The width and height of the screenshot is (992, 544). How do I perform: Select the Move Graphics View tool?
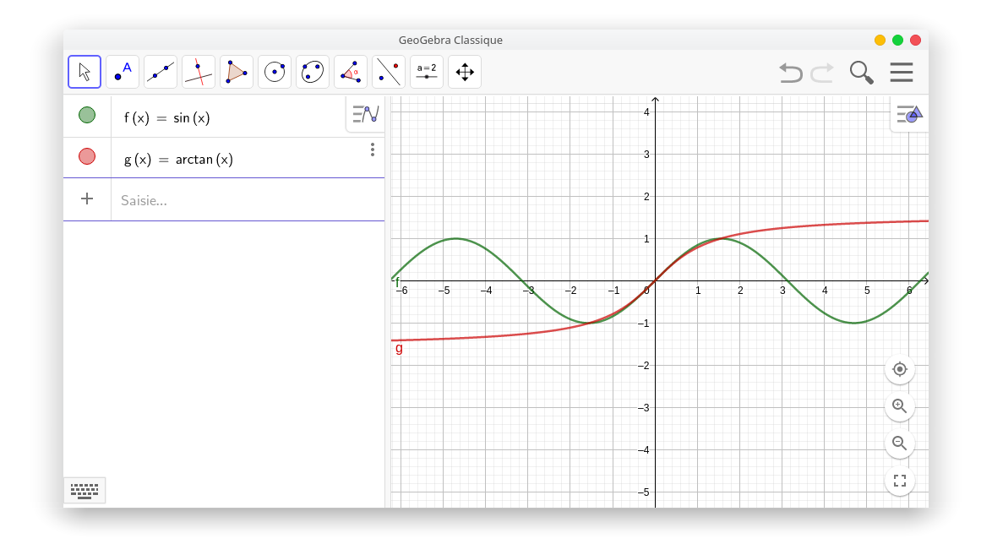click(465, 72)
